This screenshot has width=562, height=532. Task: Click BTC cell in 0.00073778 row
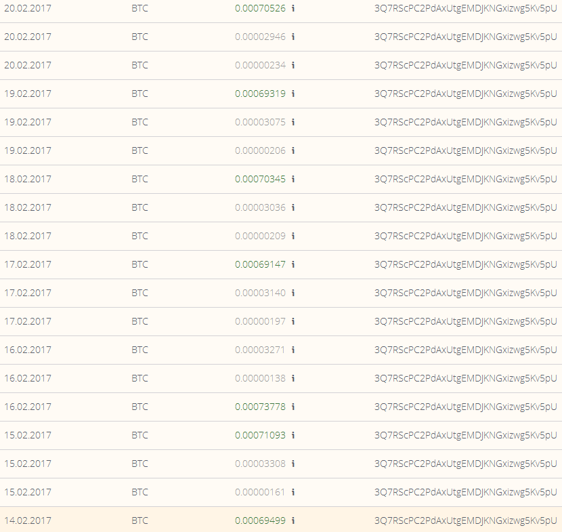pos(139,407)
